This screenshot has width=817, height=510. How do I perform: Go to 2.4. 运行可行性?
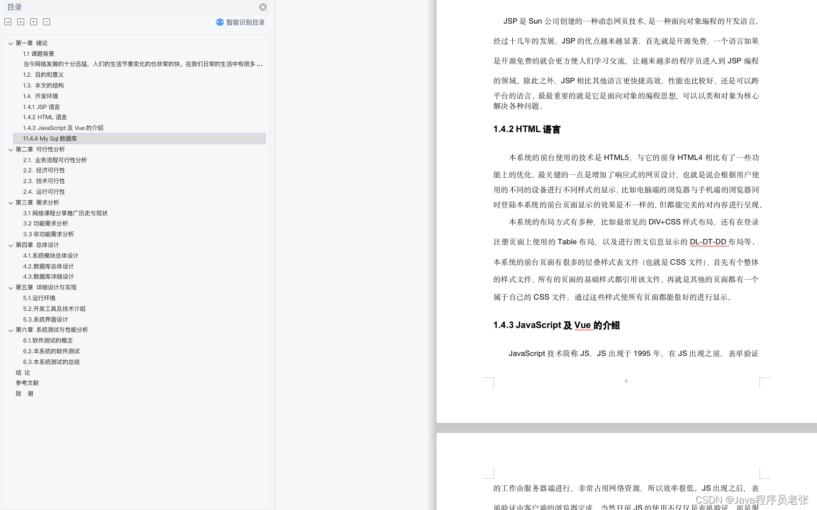click(44, 192)
